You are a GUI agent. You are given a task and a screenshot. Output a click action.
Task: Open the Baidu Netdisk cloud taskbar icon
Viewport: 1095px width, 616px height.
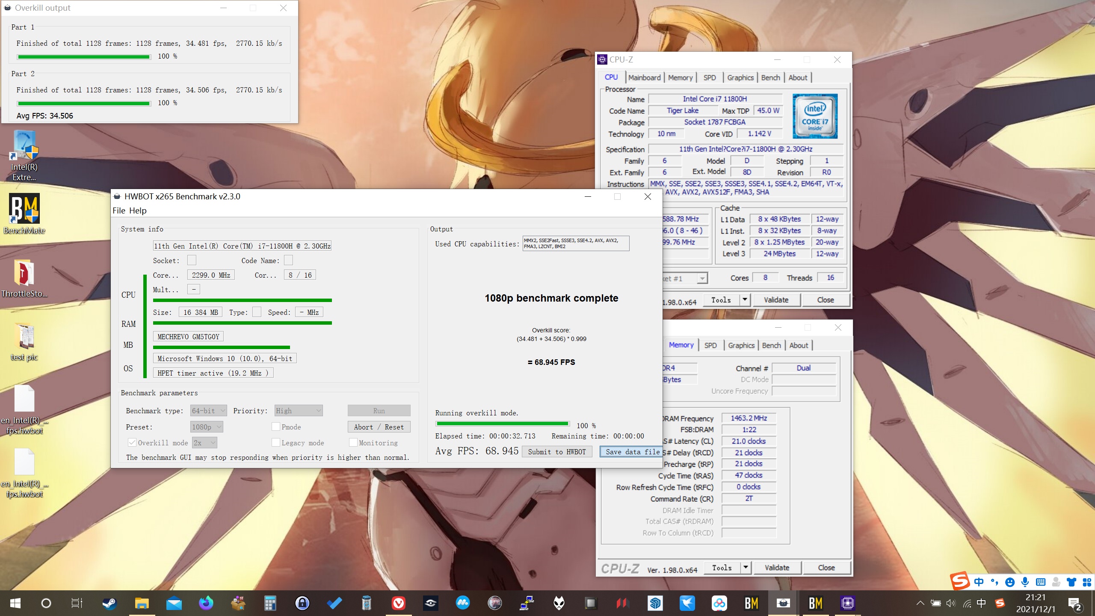(x=719, y=603)
